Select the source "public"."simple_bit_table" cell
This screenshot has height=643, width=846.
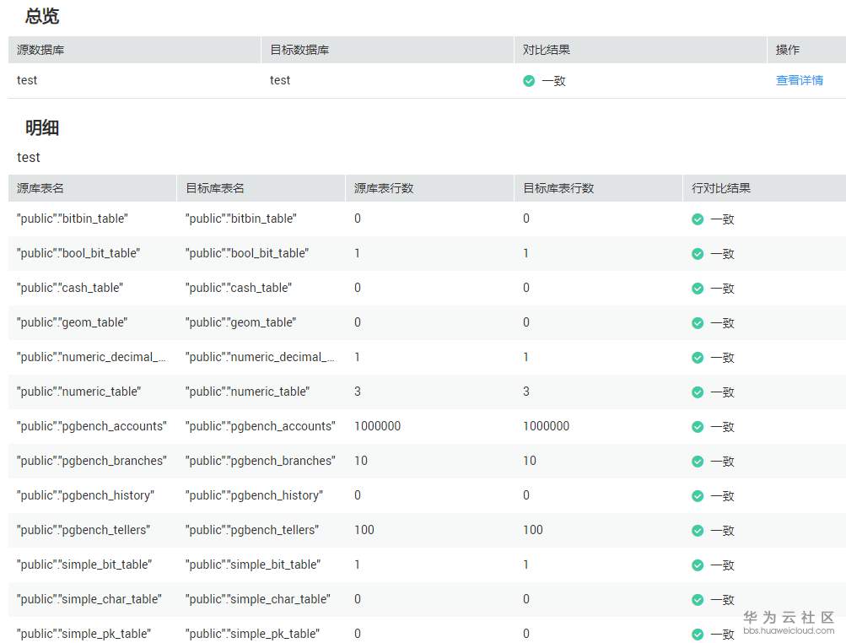(84, 565)
